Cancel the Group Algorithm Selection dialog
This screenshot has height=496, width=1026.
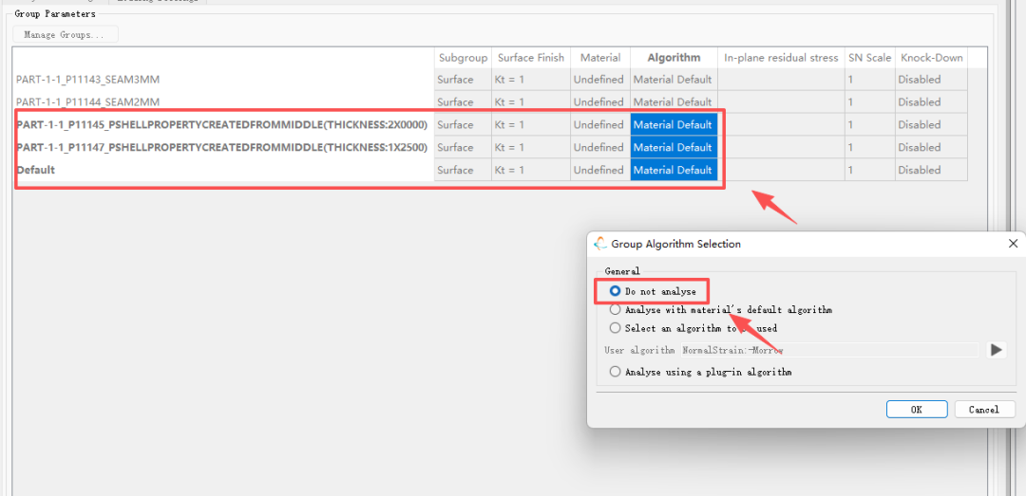click(x=984, y=409)
